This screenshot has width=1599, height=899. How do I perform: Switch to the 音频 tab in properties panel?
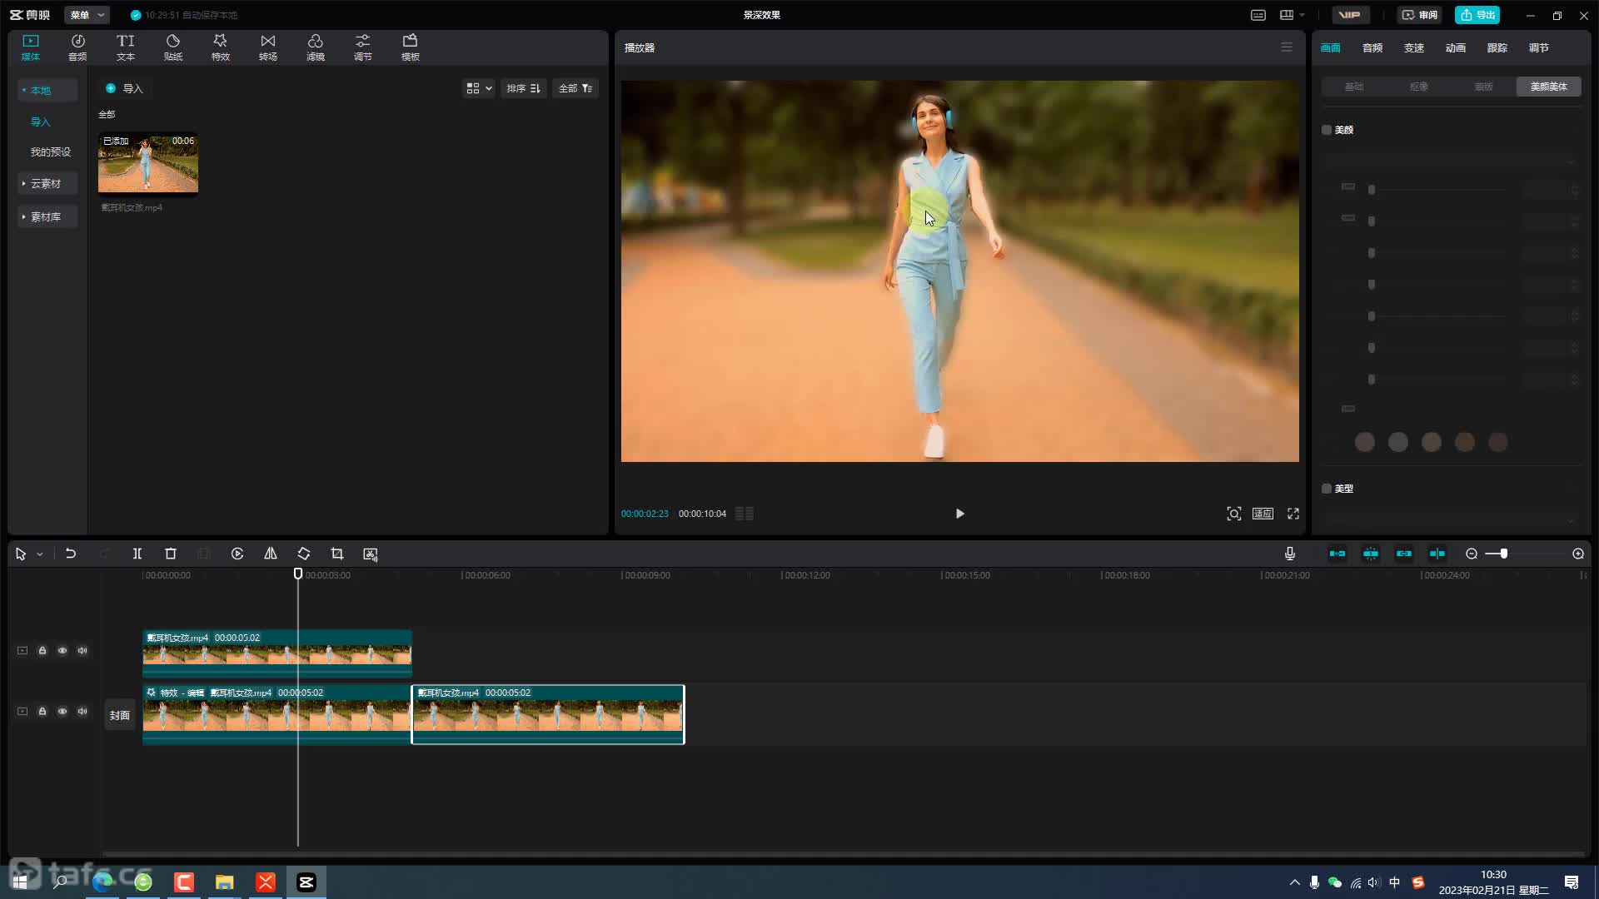click(1372, 47)
